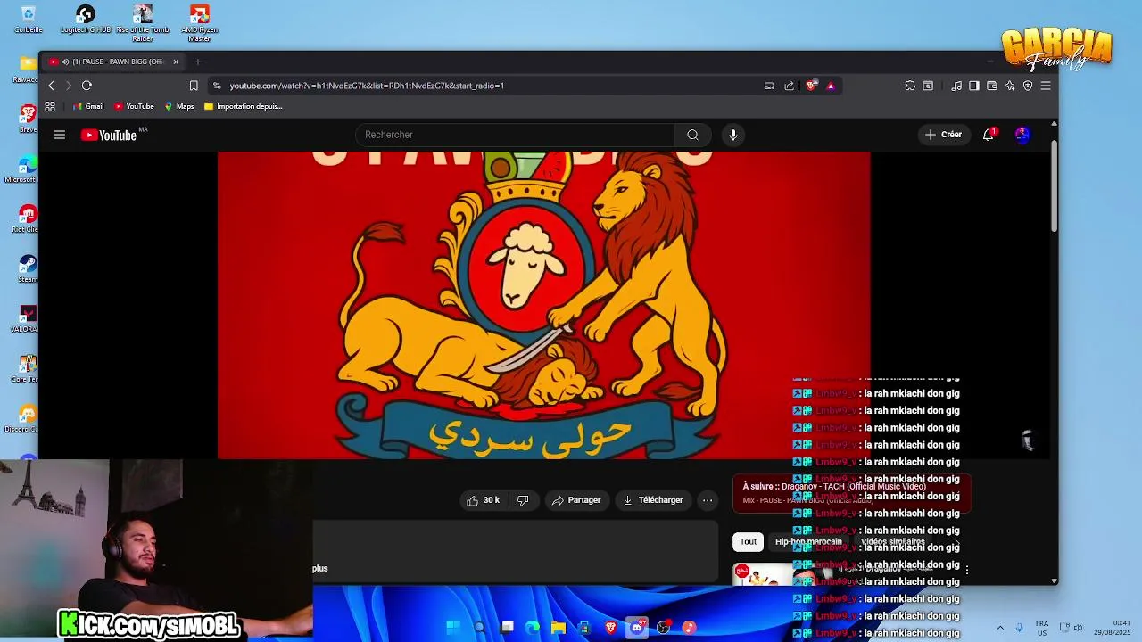This screenshot has height=642, width=1142.
Task: Open Brave Shields lion icon
Action: [811, 86]
